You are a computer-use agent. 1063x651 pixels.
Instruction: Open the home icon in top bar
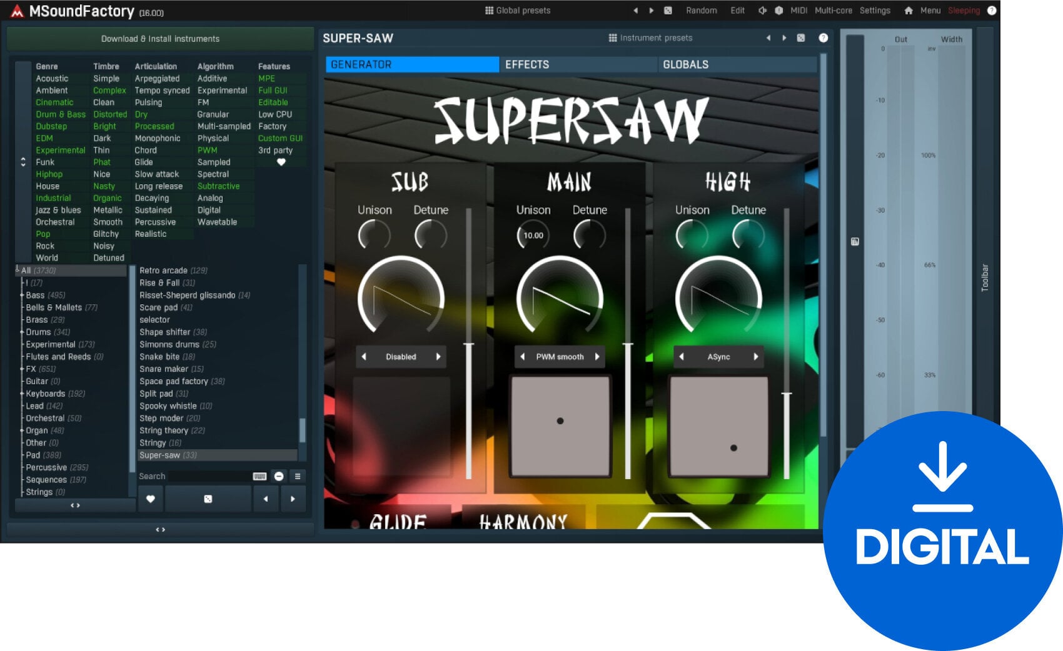pos(908,11)
